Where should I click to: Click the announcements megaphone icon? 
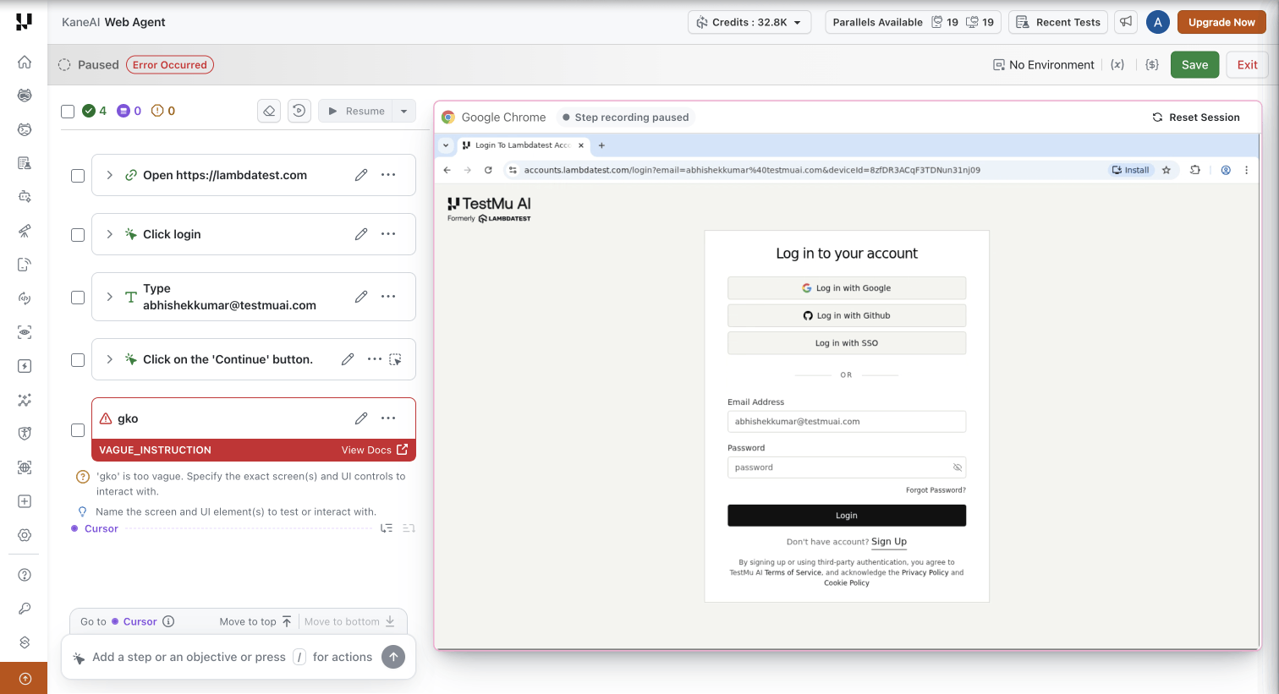(1126, 22)
